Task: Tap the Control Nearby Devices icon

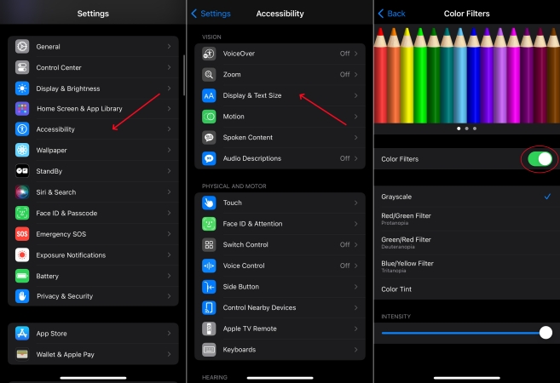Action: 209,307
